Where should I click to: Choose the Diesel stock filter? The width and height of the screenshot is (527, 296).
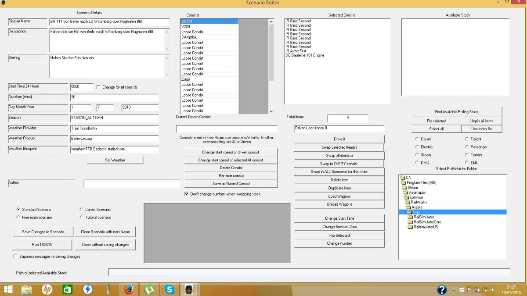coord(417,139)
